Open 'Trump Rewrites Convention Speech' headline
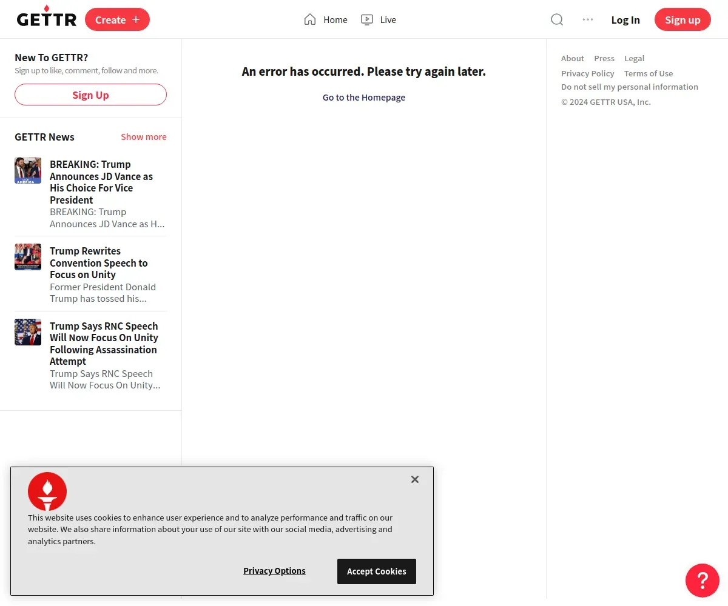728x606 pixels. (x=99, y=262)
